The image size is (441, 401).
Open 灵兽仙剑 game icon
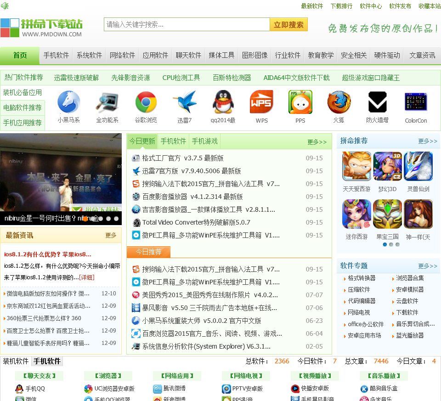pyautogui.click(x=418, y=166)
